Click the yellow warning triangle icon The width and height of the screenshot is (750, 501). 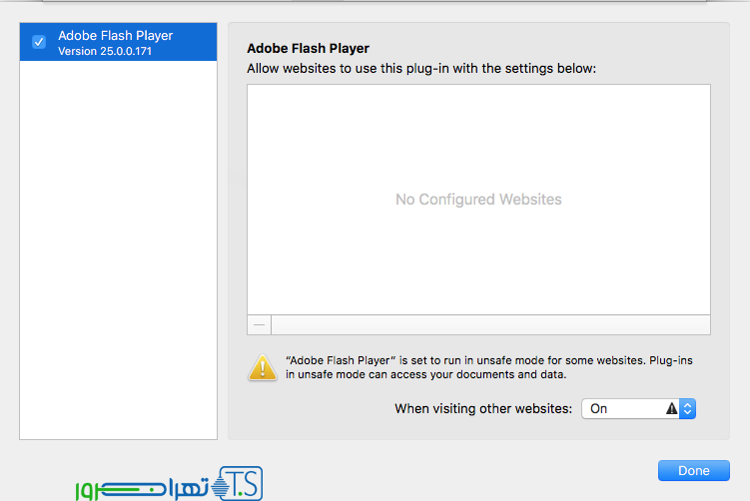click(263, 366)
